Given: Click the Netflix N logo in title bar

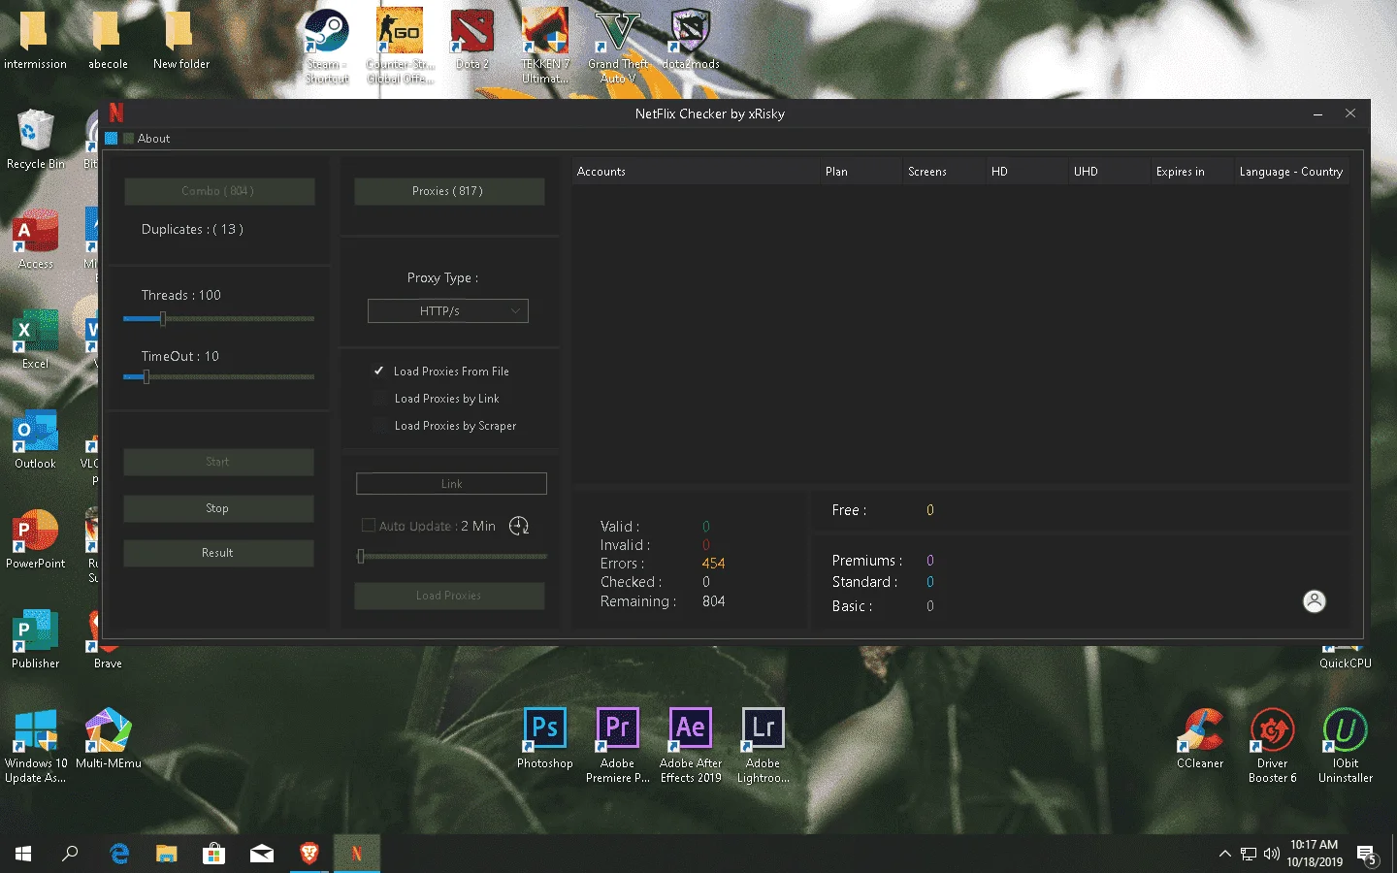Looking at the screenshot, I should (116, 113).
